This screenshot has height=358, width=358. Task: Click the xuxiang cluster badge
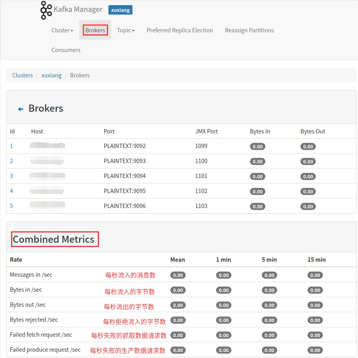[x=120, y=10]
